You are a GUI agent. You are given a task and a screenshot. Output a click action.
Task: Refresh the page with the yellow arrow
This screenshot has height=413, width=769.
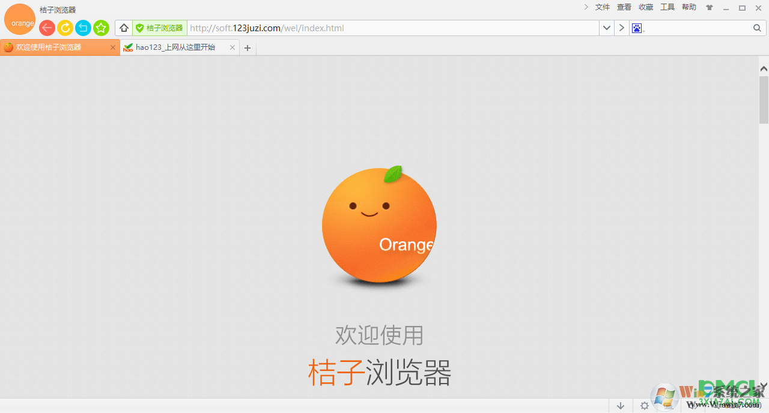click(65, 28)
